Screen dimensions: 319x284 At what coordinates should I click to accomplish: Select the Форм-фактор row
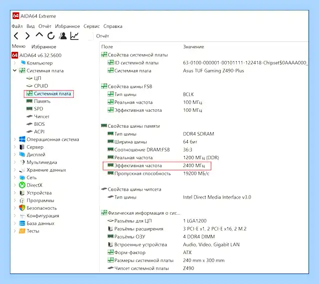pos(150,253)
